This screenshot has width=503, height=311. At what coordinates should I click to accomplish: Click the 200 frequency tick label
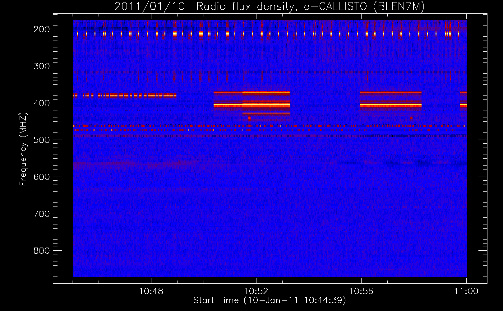pyautogui.click(x=42, y=29)
